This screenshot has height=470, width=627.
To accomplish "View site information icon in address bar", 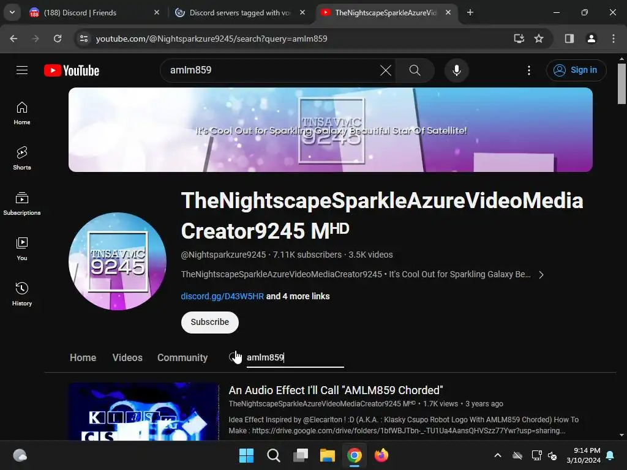I will click(84, 39).
